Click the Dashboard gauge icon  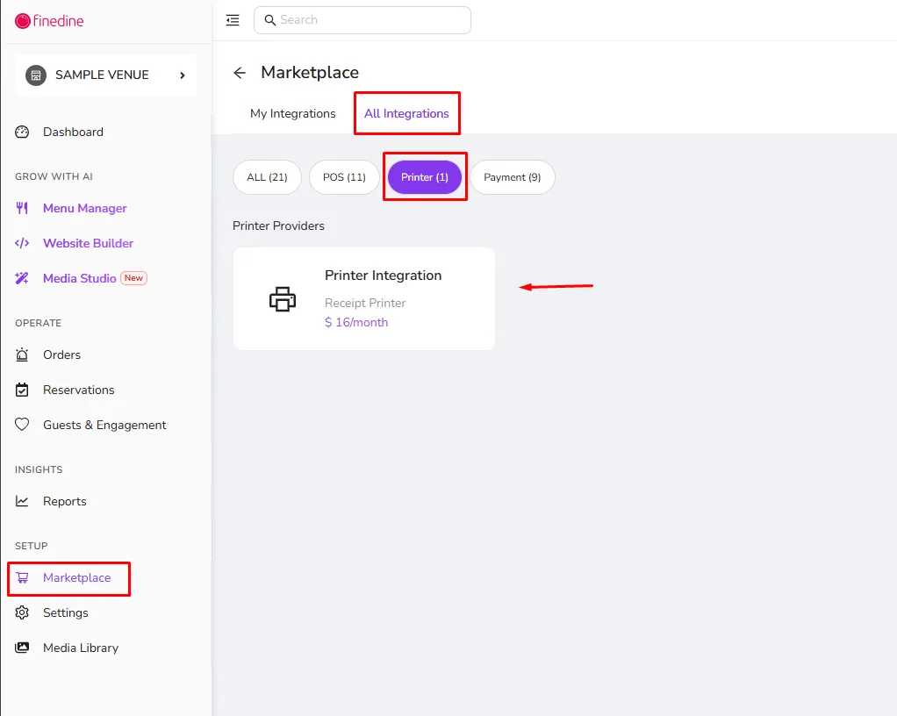pyautogui.click(x=22, y=132)
